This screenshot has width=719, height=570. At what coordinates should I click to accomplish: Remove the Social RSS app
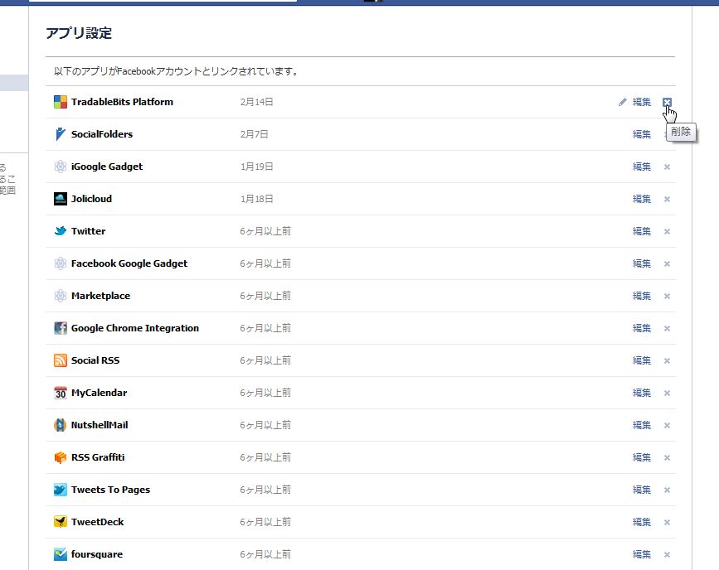668,360
